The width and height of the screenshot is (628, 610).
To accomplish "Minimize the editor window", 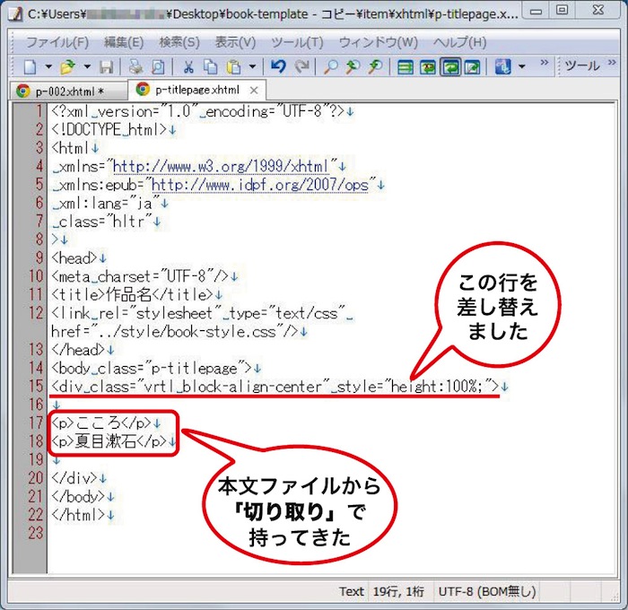I will [x=536, y=12].
